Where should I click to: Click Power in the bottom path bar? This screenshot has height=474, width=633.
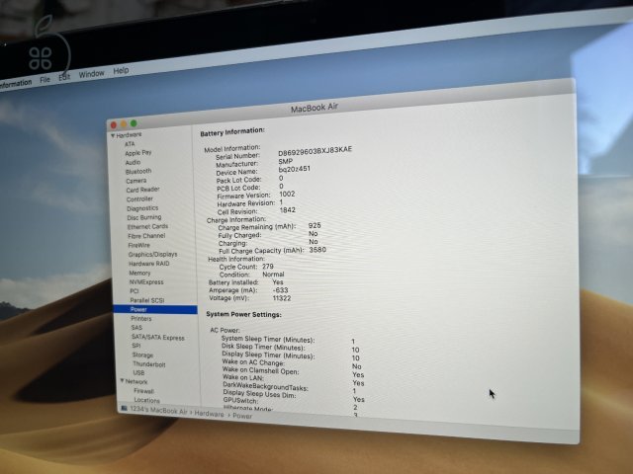tap(242, 416)
